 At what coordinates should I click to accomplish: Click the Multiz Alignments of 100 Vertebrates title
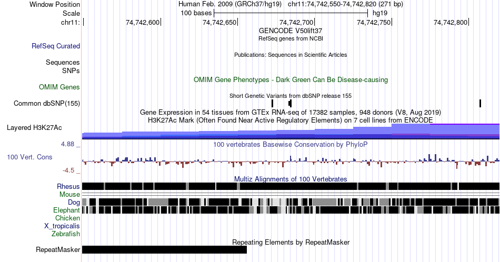tap(291, 179)
